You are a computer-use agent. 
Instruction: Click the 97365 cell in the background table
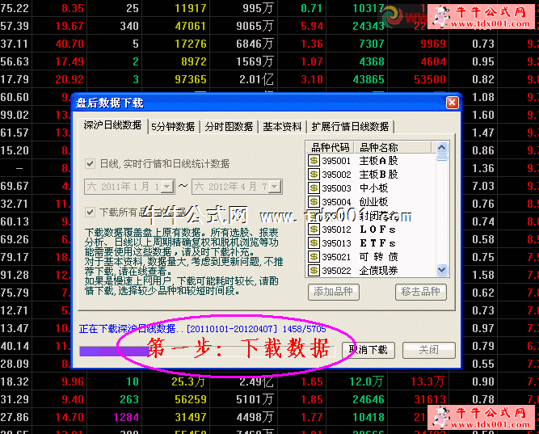(x=191, y=79)
